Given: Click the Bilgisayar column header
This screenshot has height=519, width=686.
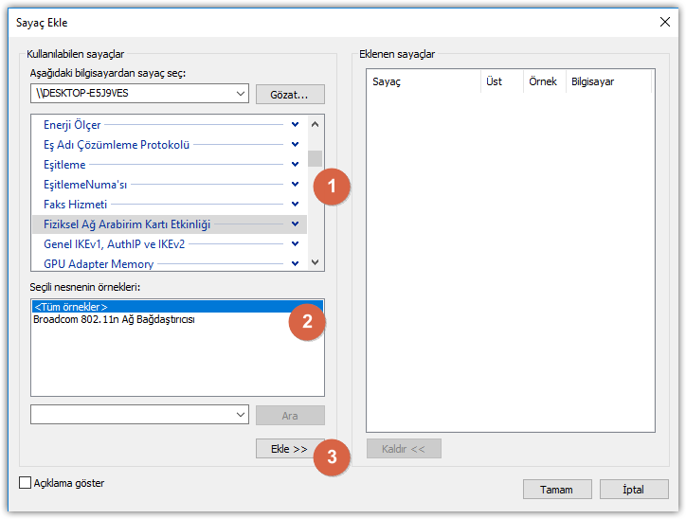Looking at the screenshot, I should coord(608,81).
